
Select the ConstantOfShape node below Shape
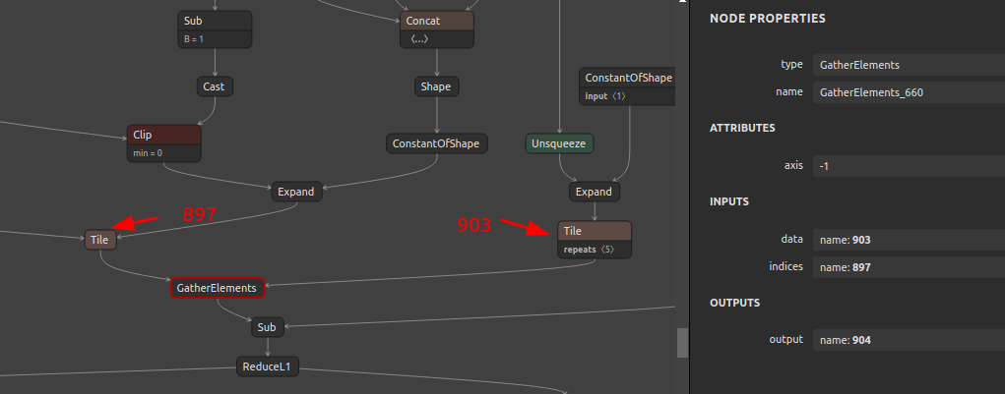[x=436, y=143]
